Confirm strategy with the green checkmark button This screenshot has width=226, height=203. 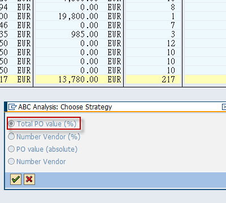[16, 179]
